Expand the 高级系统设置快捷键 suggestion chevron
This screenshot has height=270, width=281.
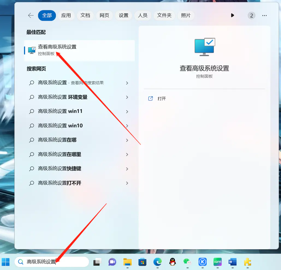(x=127, y=169)
